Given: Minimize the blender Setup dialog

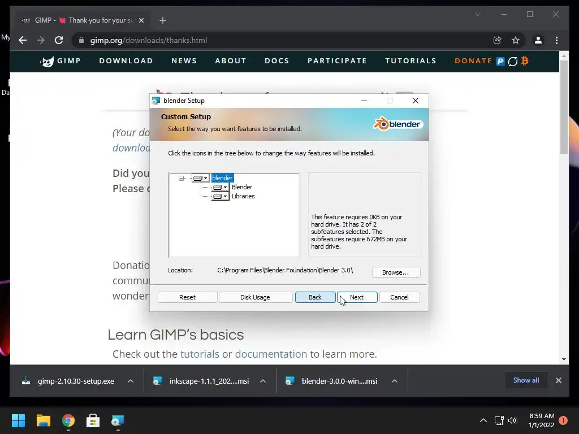Looking at the screenshot, I should click(364, 101).
